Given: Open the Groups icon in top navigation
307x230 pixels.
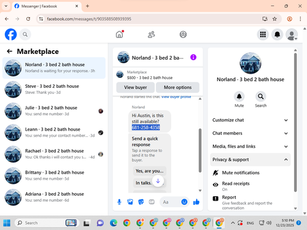Looking at the screenshot, I should pos(183,34).
